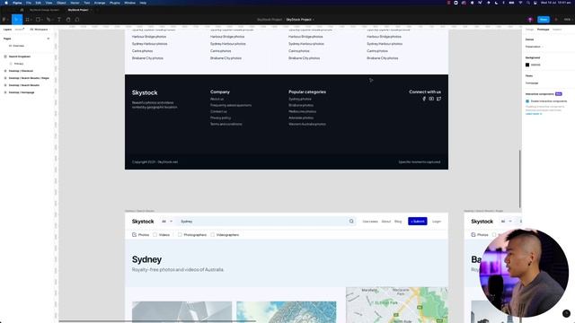Image resolution: width=575 pixels, height=323 pixels.
Task: Open the macOS Control Center icon
Action: 535,3
